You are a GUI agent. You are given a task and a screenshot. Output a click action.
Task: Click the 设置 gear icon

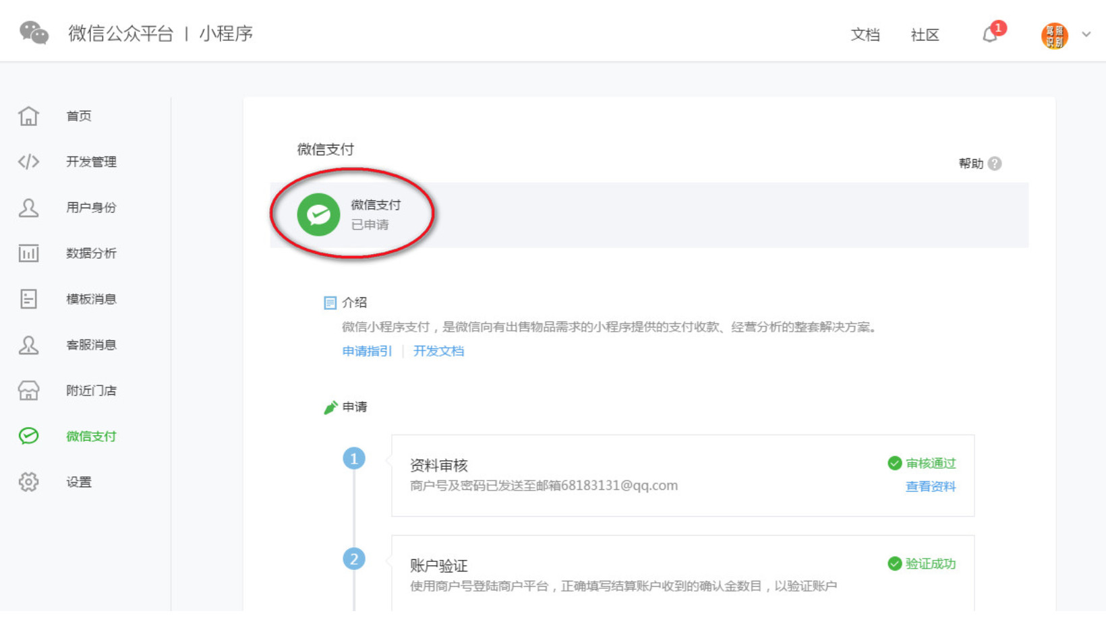click(28, 482)
